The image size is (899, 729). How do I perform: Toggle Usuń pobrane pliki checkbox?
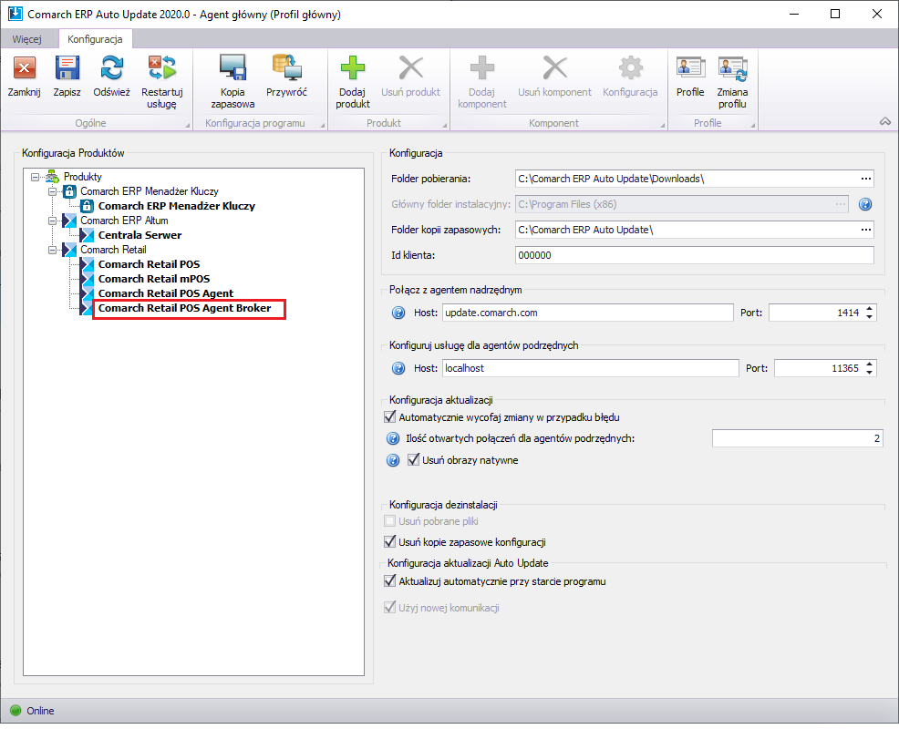390,521
